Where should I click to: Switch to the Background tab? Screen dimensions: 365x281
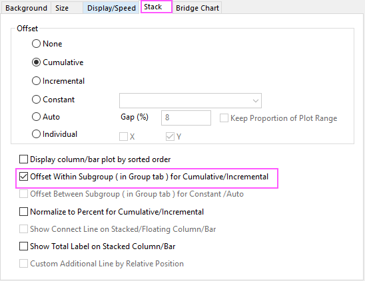[x=26, y=8]
